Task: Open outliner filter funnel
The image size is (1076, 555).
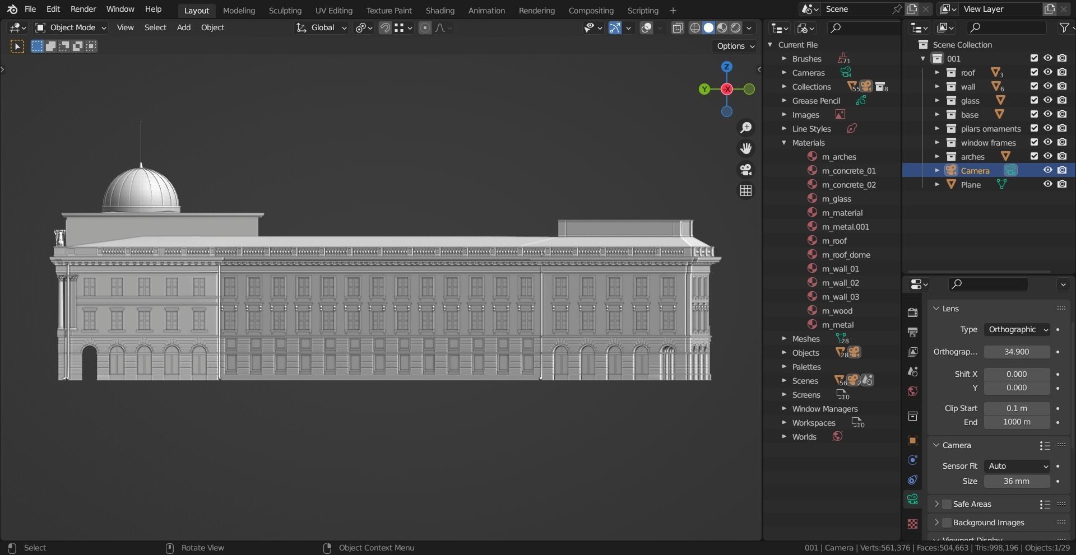Action: pos(1064,27)
